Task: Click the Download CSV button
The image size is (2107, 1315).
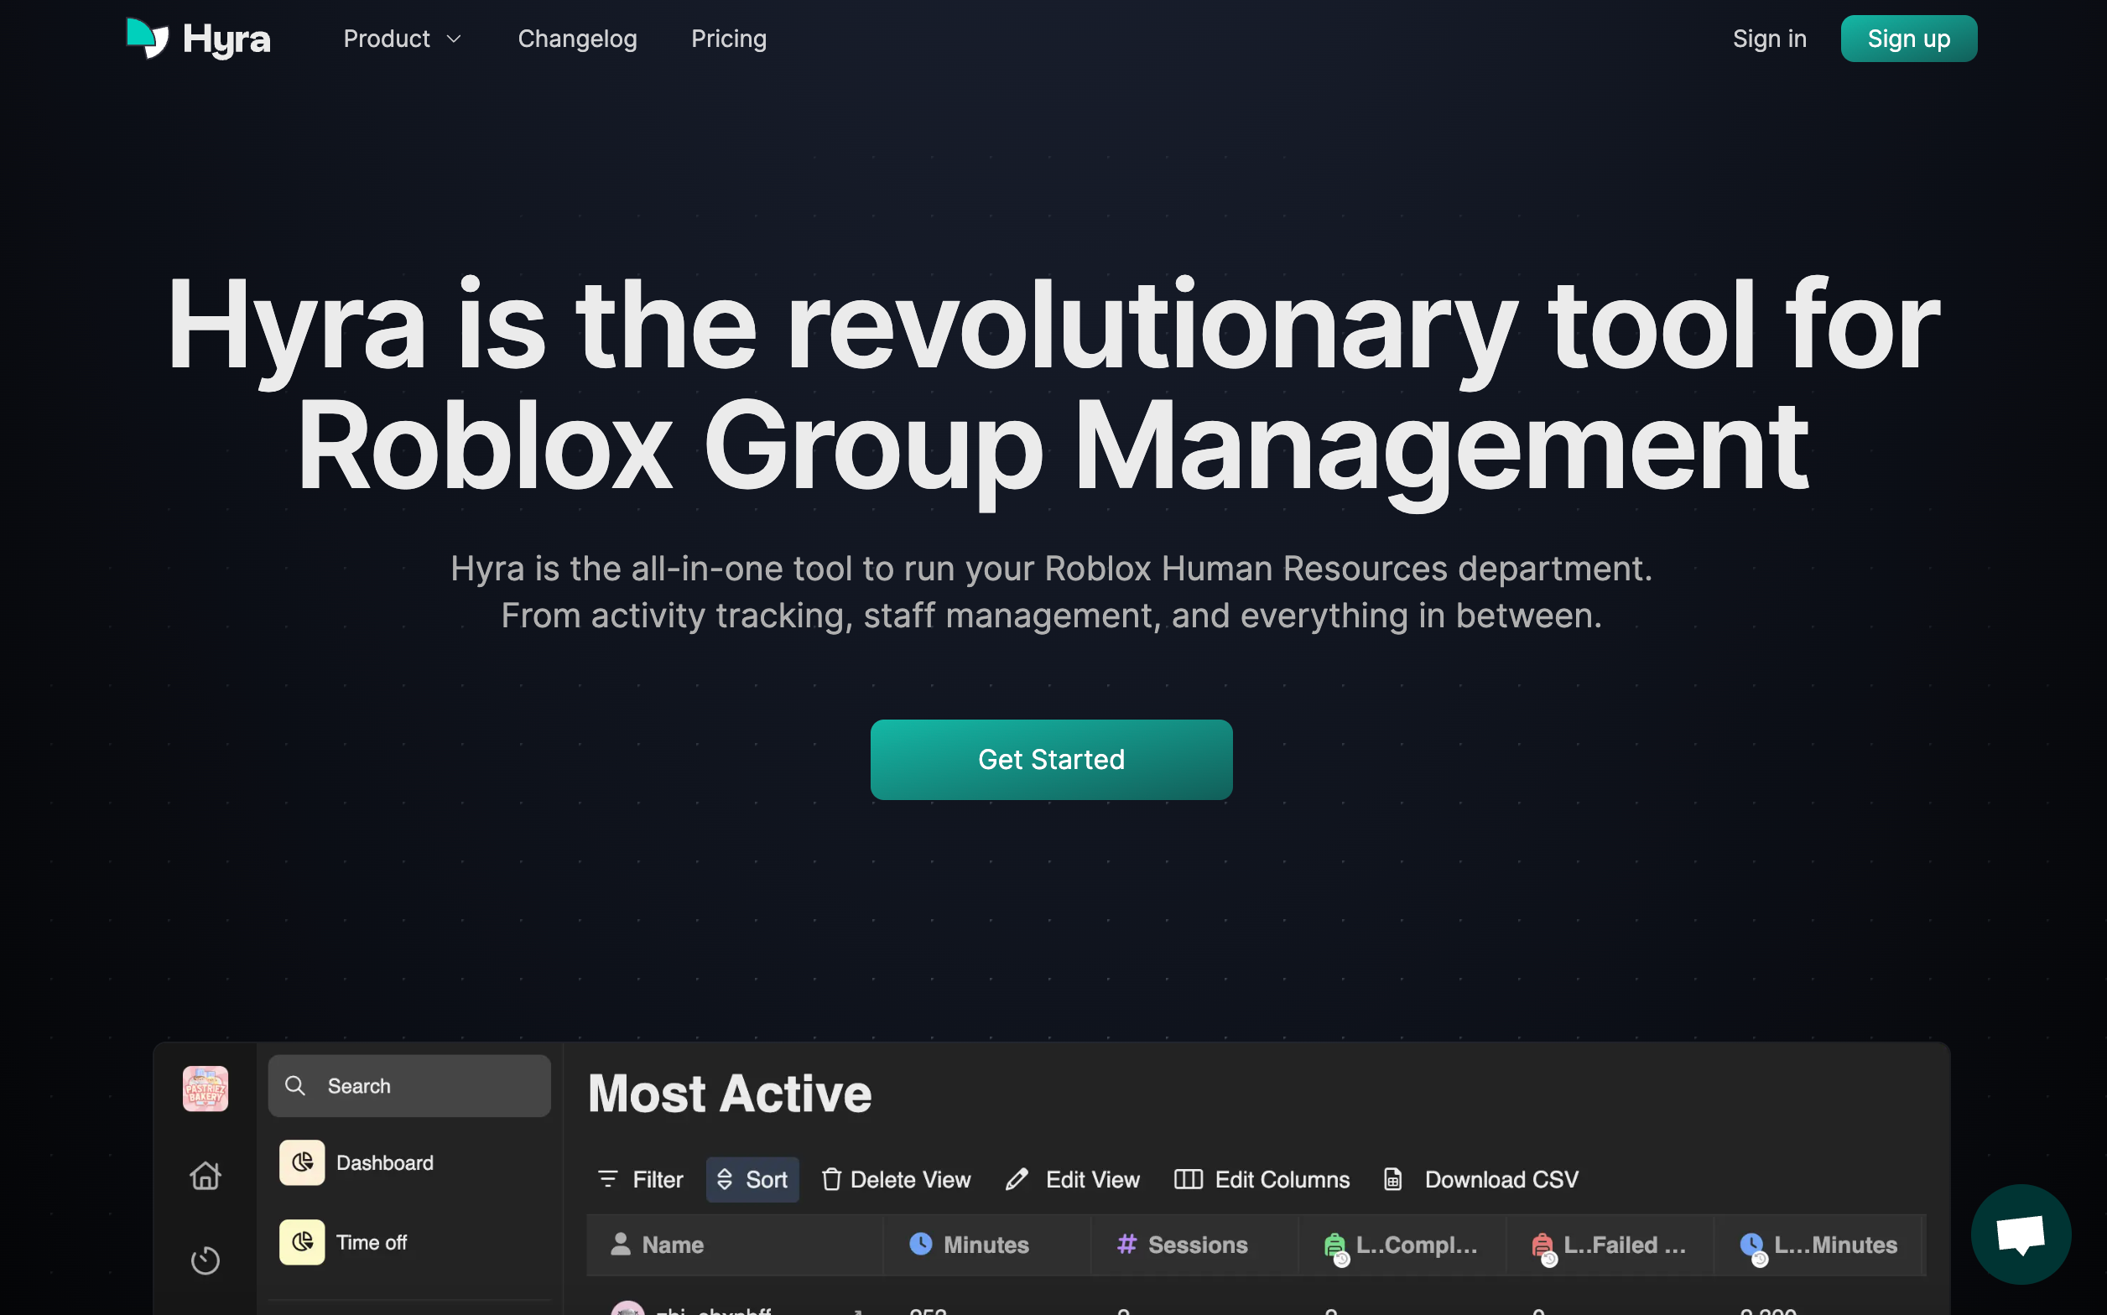Action: click(1481, 1179)
